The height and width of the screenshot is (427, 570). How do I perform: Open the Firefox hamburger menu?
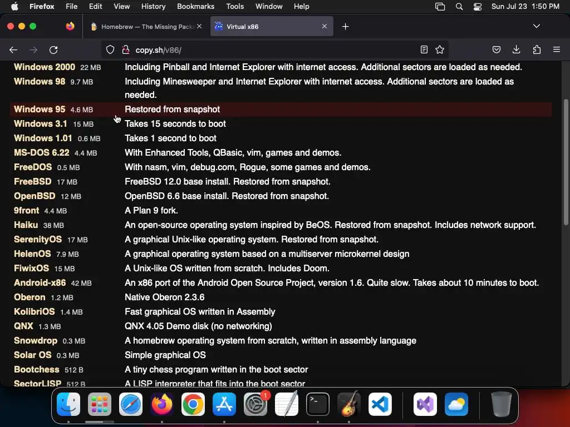pyautogui.click(x=557, y=49)
